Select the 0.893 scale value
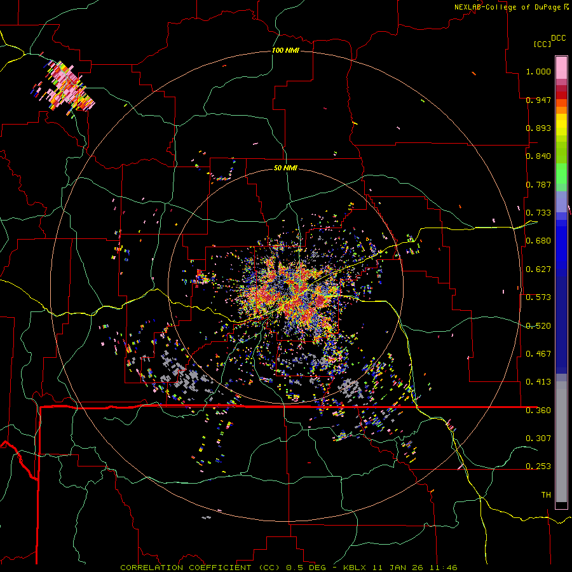Viewport: 572px width, 572px height. tap(538, 128)
